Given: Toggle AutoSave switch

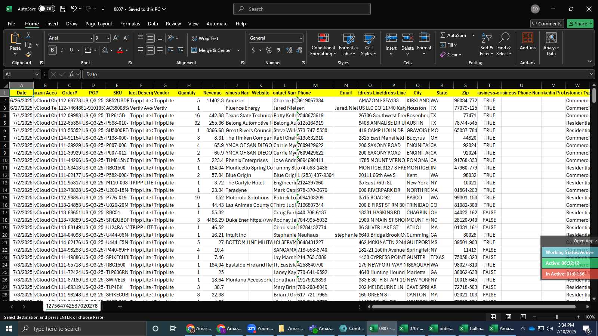Looking at the screenshot, I should (47, 9).
